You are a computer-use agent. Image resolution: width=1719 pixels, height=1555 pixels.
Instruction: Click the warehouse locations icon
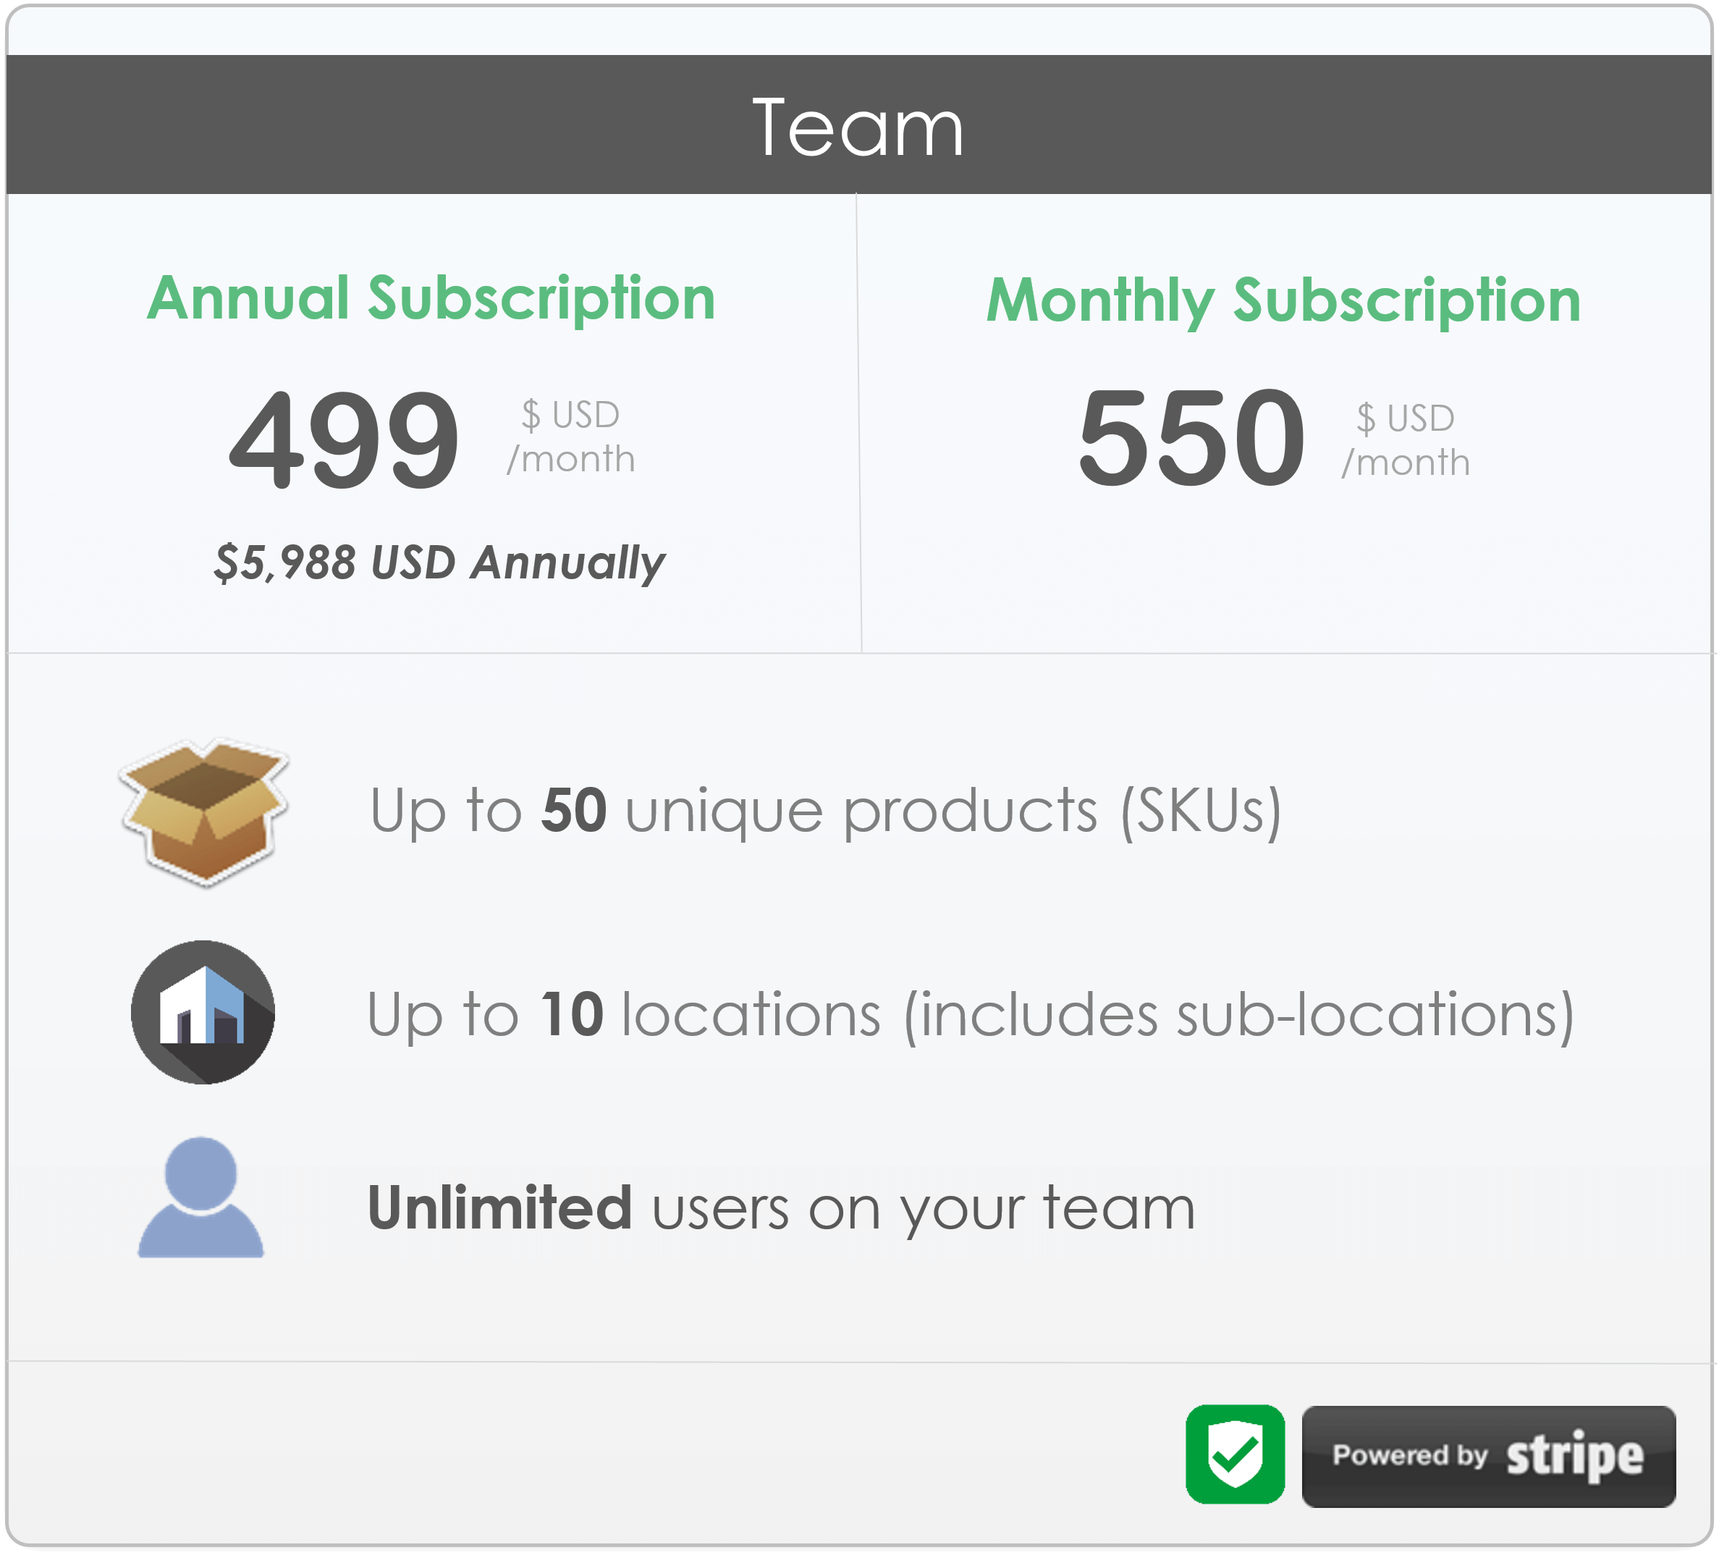click(203, 1011)
